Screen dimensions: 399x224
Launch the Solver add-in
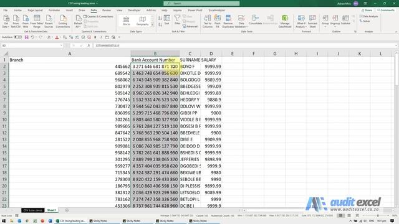click(365, 21)
